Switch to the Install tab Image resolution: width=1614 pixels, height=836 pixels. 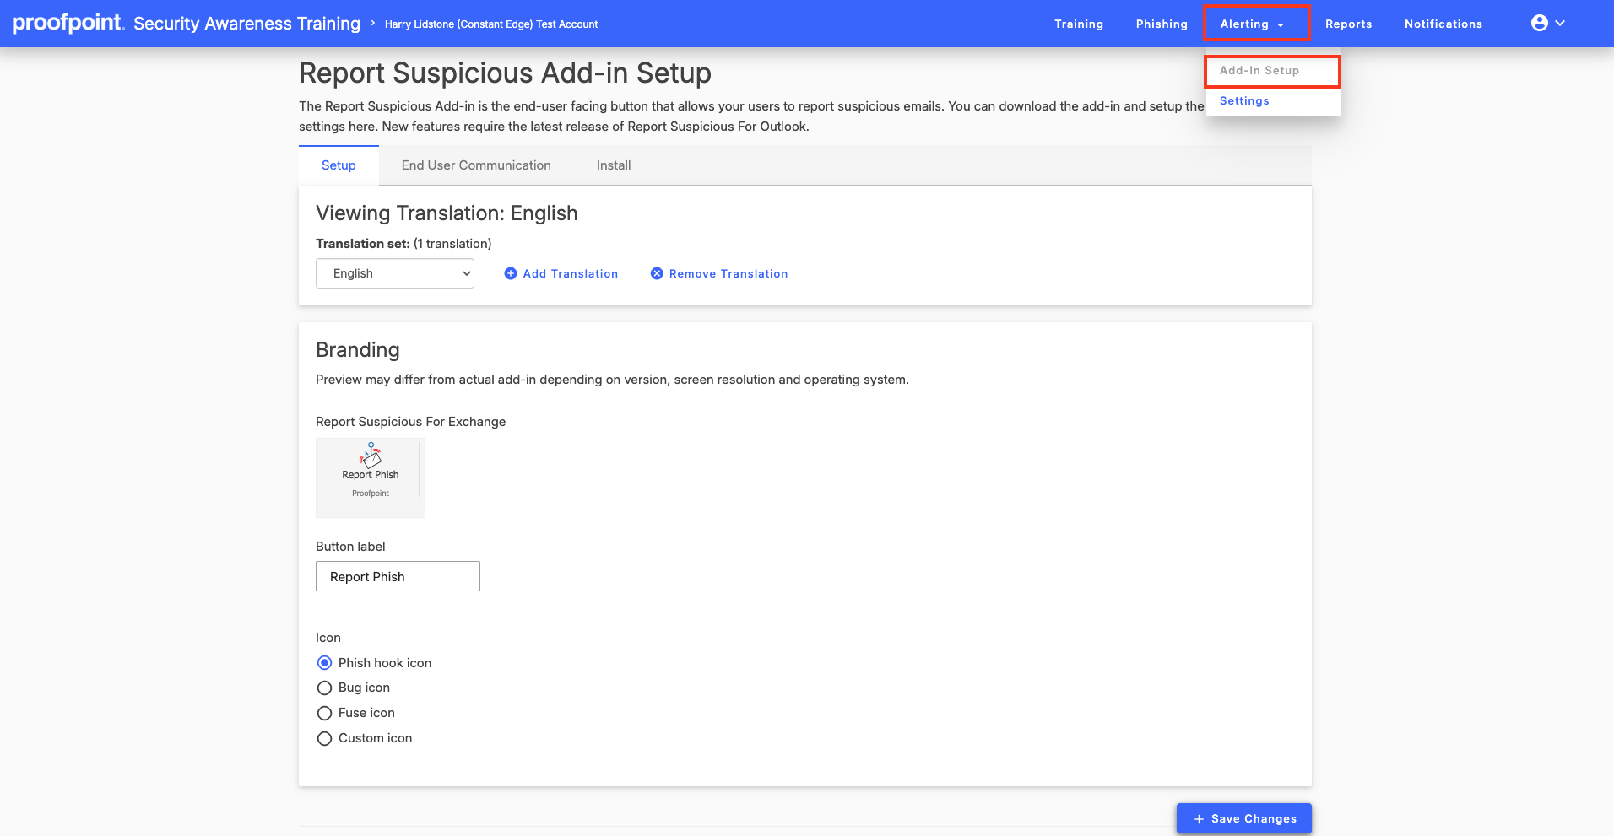coord(614,165)
